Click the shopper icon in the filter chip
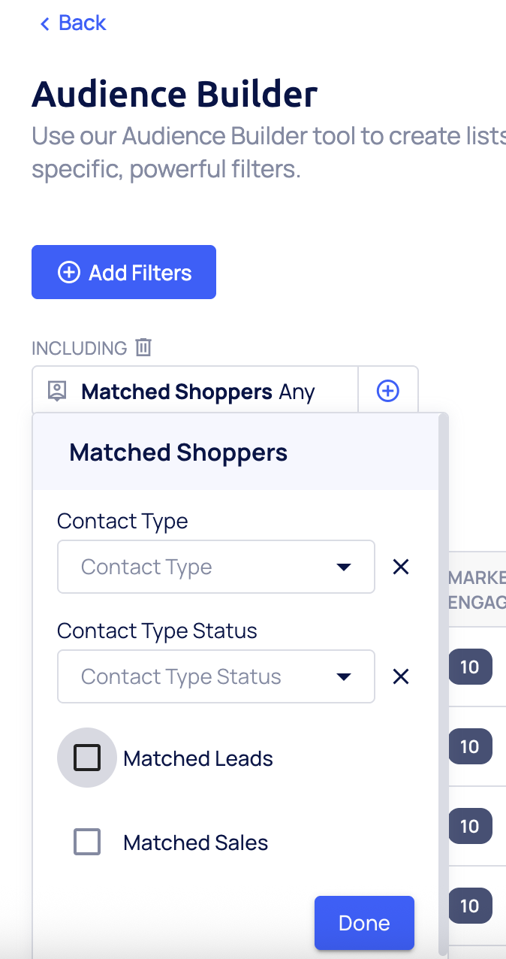The height and width of the screenshot is (959, 506). pos(56,392)
